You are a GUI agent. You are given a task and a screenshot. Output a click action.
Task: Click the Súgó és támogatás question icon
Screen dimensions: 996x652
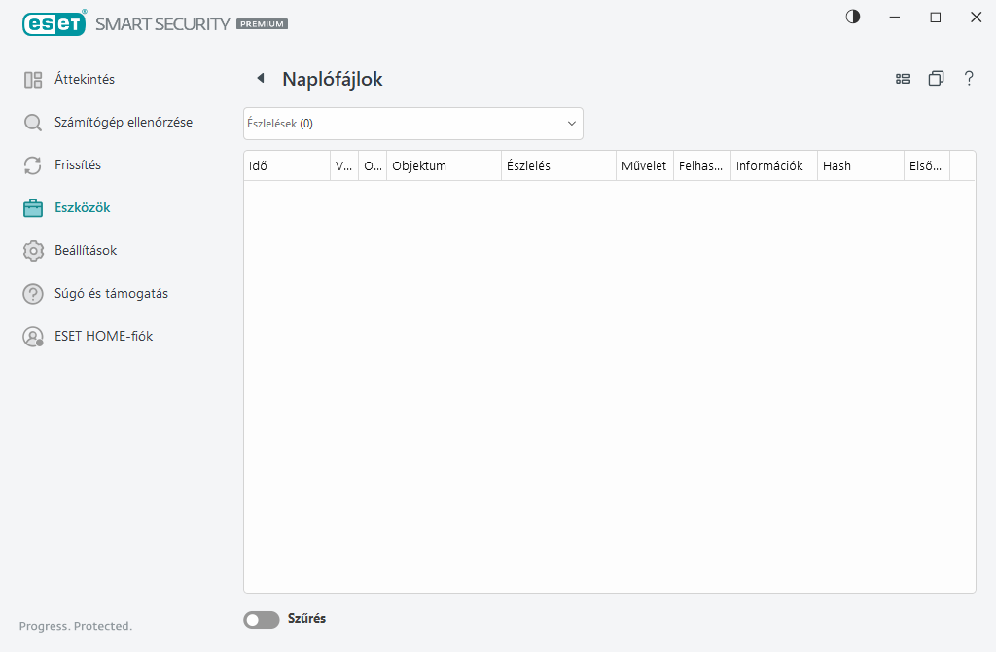point(33,294)
